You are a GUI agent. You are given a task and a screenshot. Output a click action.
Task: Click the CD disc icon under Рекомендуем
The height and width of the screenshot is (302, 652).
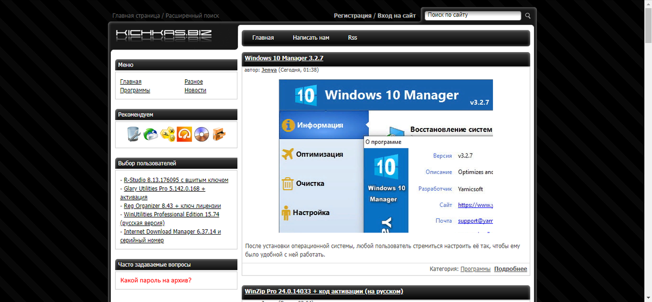pos(202,134)
